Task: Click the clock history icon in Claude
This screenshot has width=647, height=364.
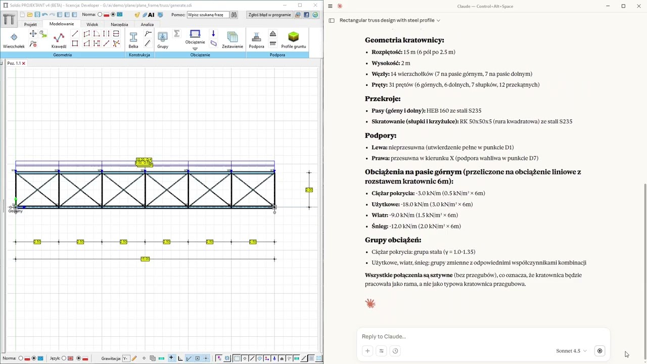Action: point(395,351)
